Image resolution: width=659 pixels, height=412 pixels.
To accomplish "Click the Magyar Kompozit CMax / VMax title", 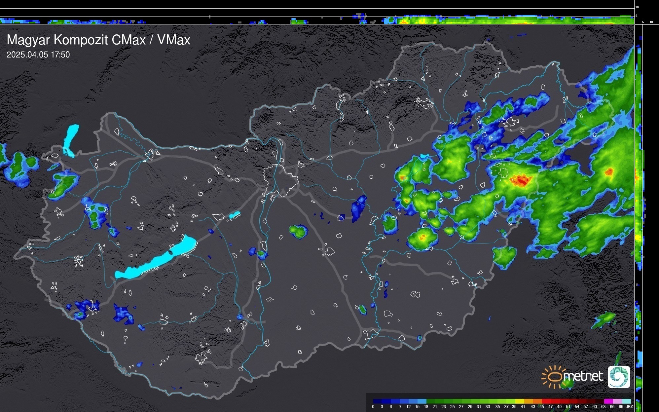I will [98, 40].
